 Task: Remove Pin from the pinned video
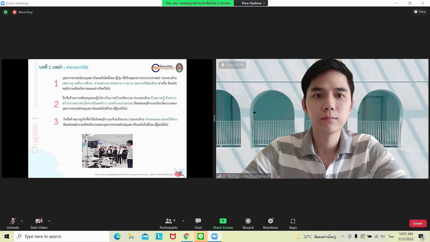[x=232, y=65]
